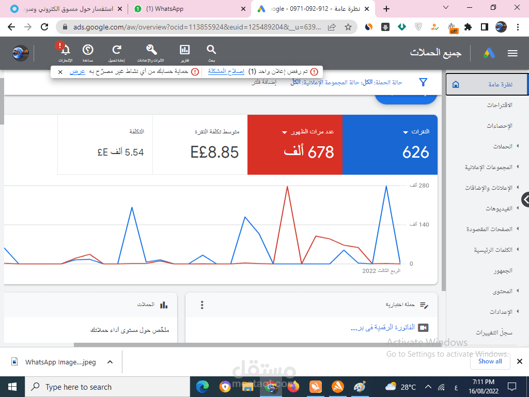Toggle the Chrome side panel icon

click(x=485, y=27)
